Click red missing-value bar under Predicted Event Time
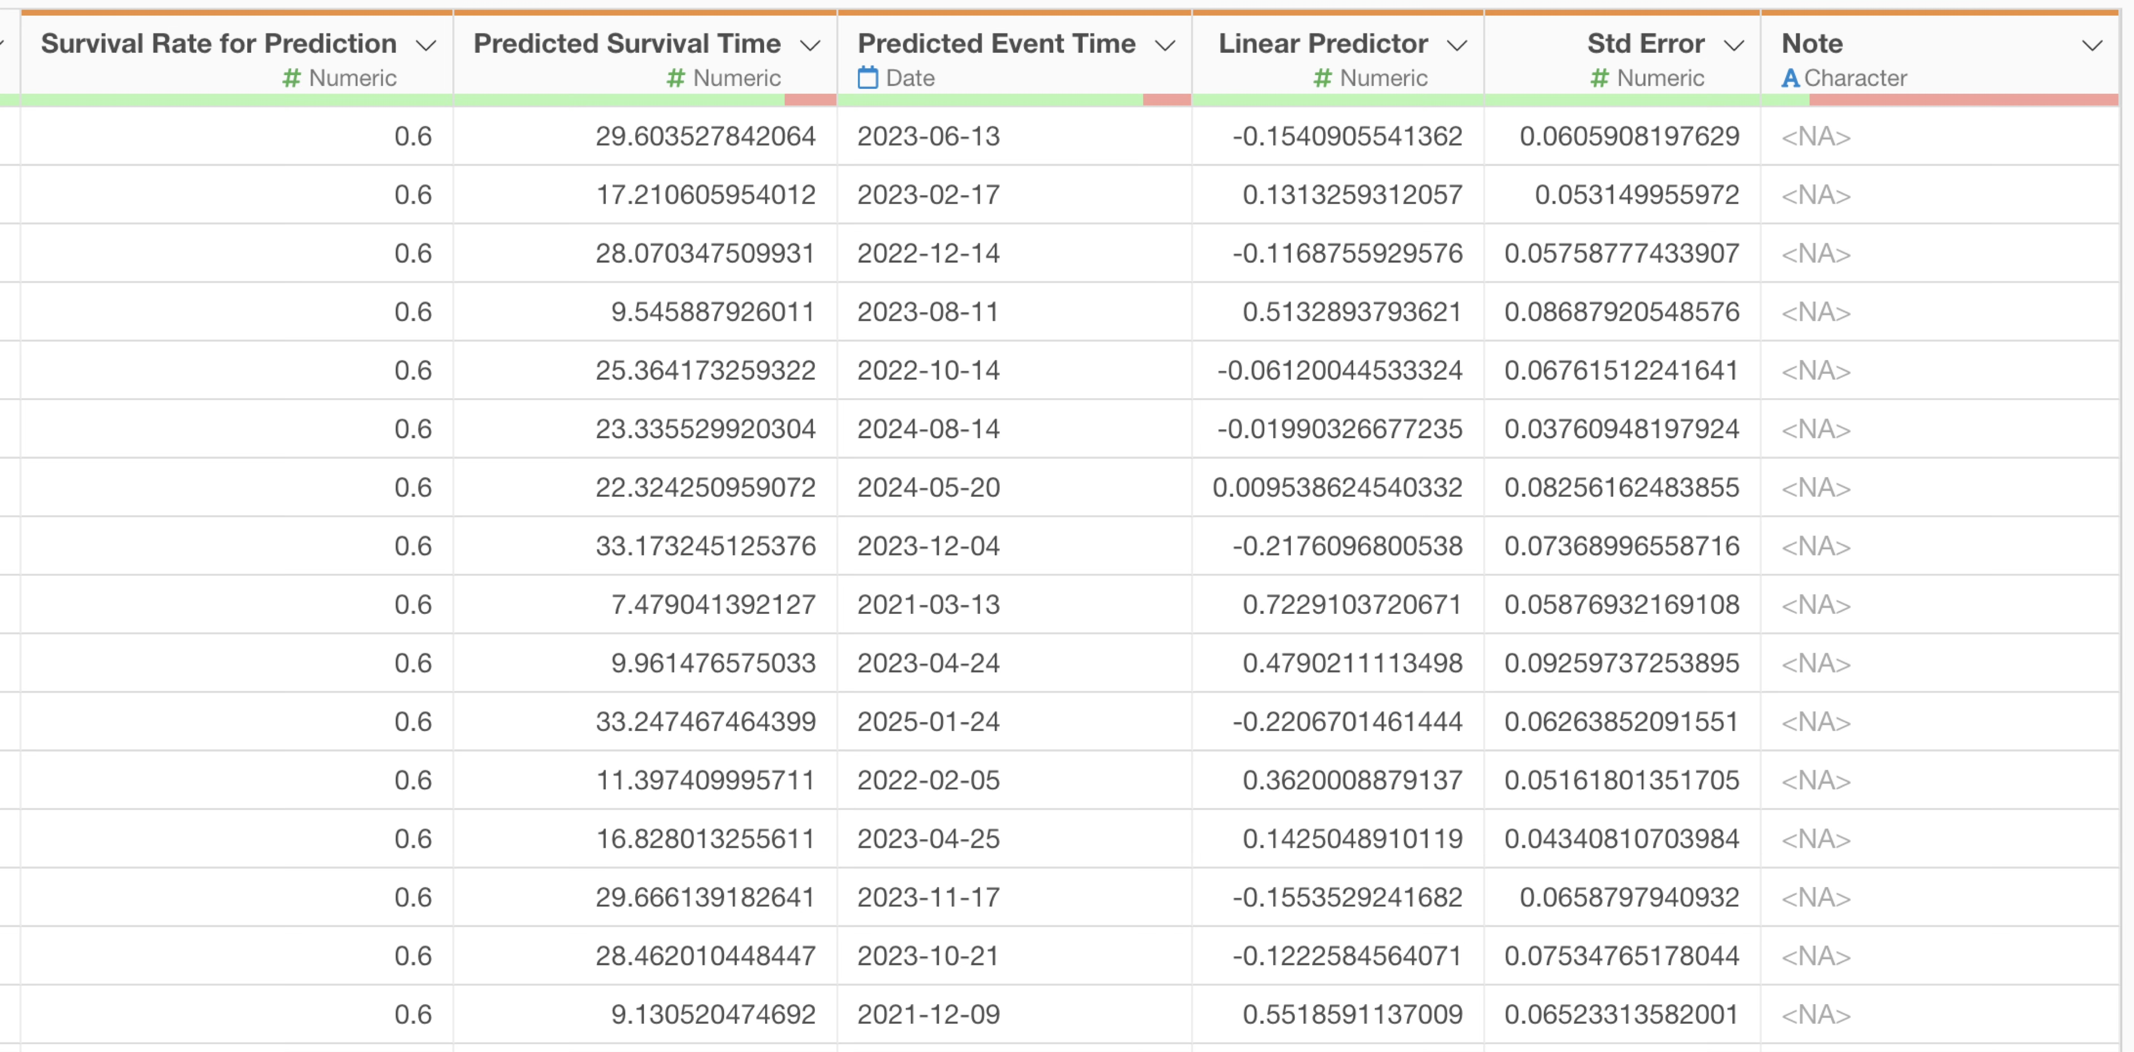Screen dimensions: 2134x1052 1166,100
